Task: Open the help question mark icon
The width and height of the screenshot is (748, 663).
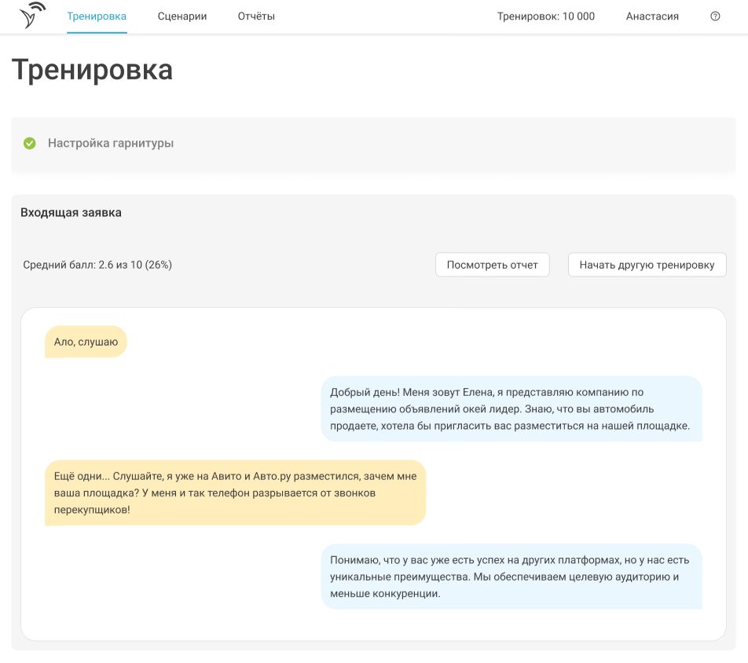Action: [715, 16]
